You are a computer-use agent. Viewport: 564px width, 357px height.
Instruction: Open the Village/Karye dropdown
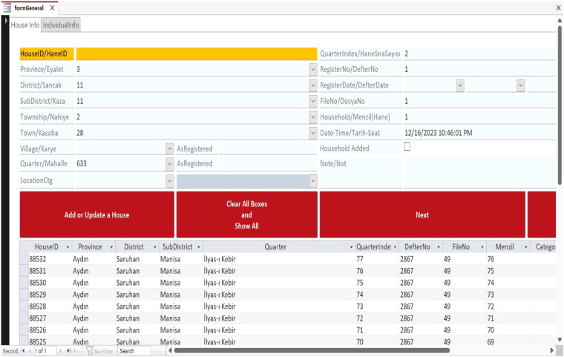click(170, 148)
